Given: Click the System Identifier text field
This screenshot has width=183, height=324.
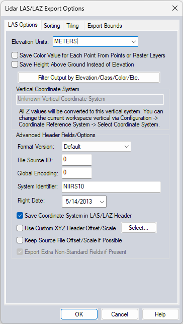Looking at the screenshot, I should (111, 187).
